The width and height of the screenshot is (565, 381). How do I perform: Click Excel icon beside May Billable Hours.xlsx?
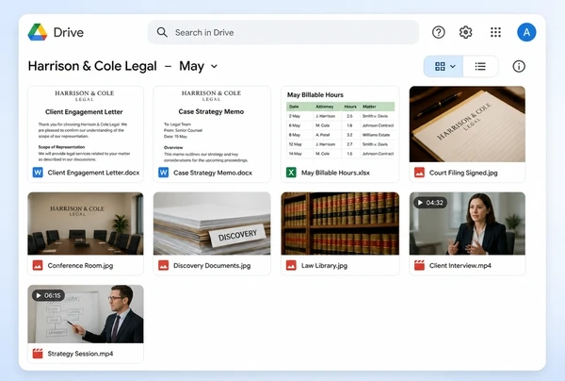coord(291,173)
